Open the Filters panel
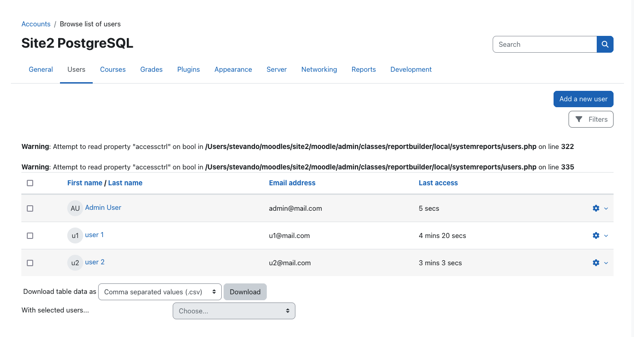Image resolution: width=634 pixels, height=337 pixels. [591, 119]
